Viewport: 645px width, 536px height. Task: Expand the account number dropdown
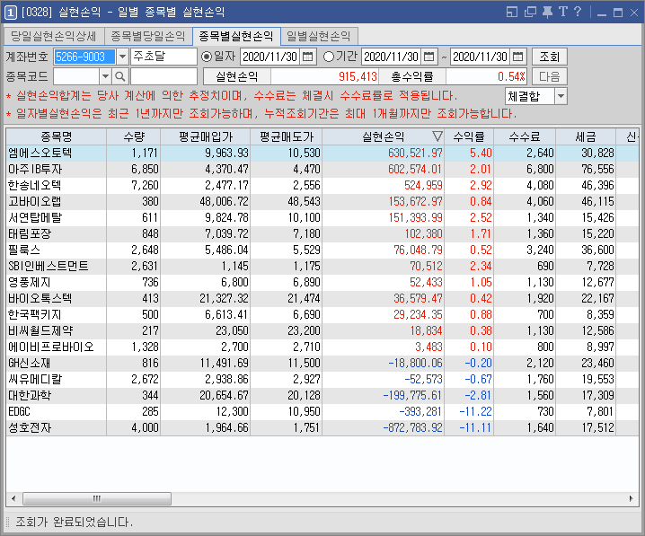pyautogui.click(x=122, y=57)
